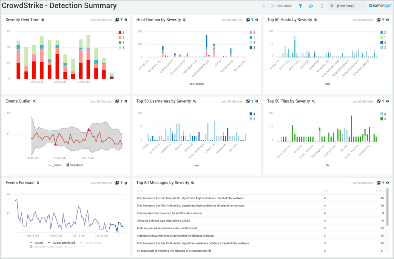Screen dimensions: 394x259
Task: Click the Sumo Logic logo
Action: point(380,5)
